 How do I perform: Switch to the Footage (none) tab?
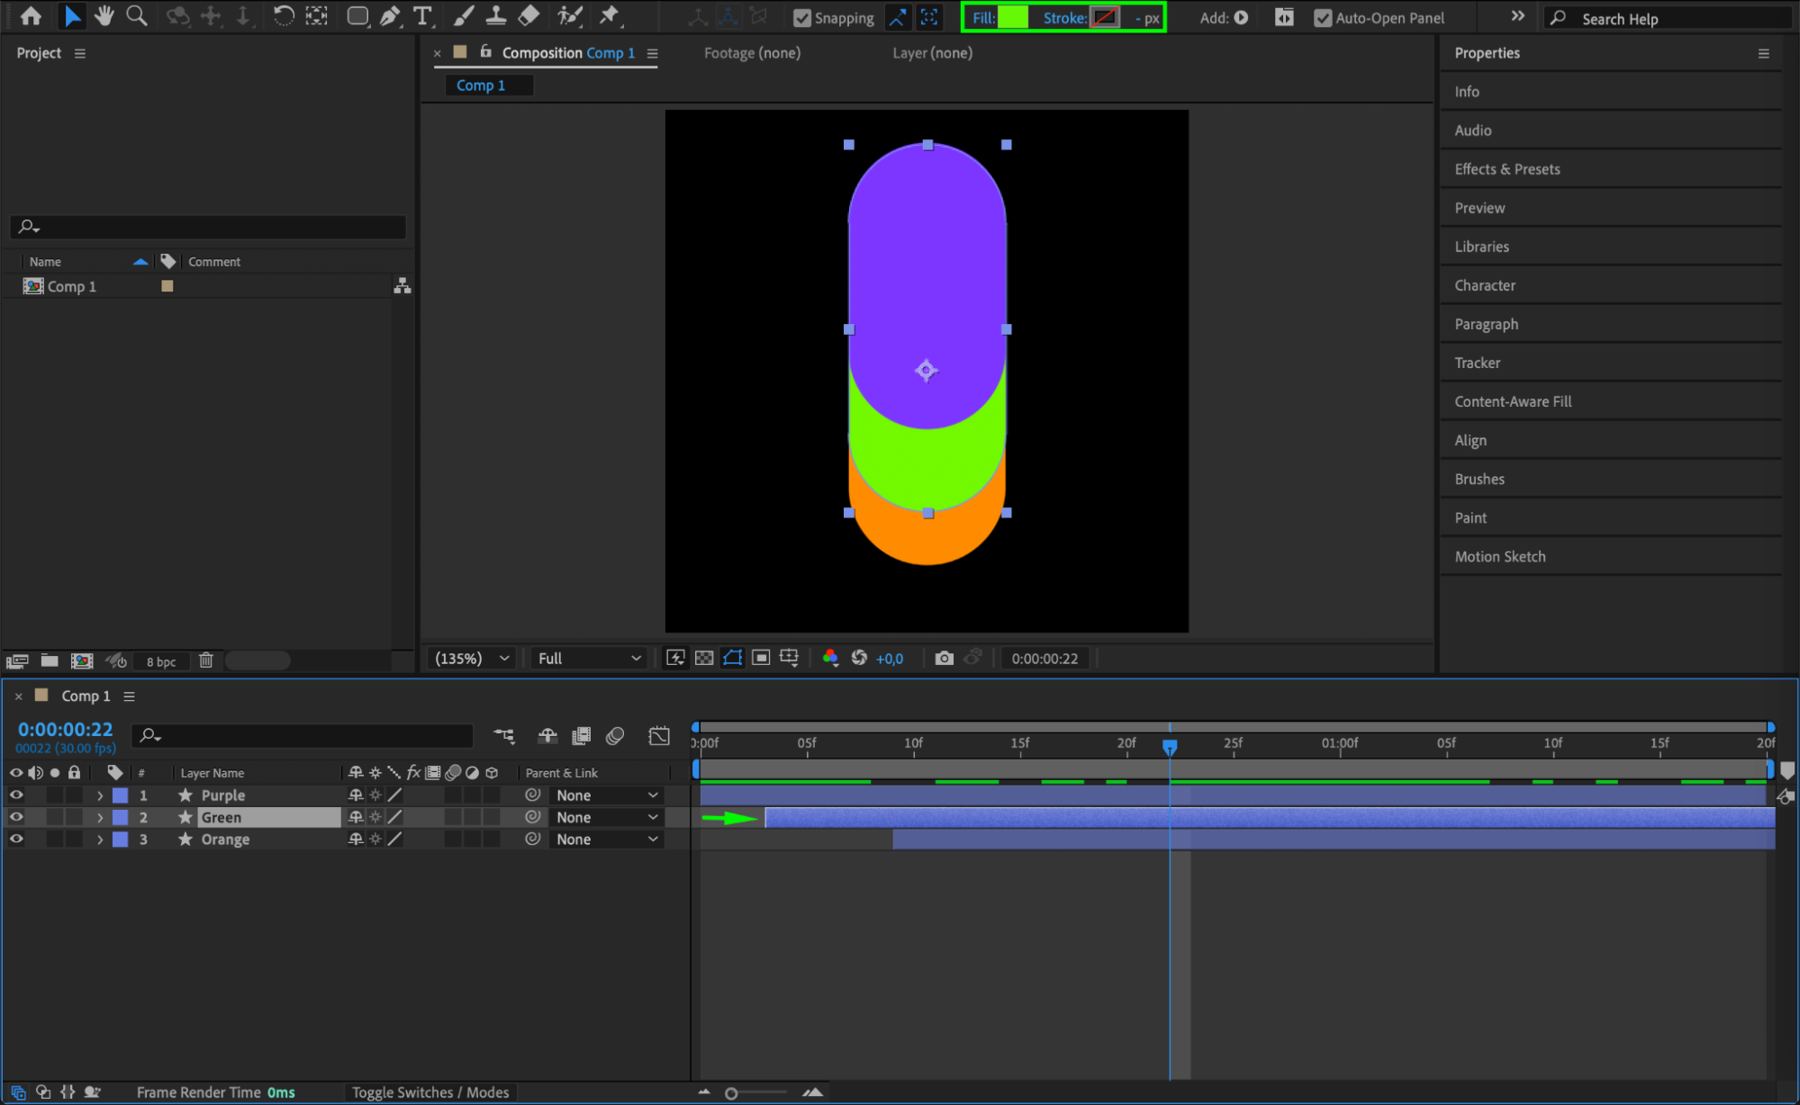coord(752,53)
